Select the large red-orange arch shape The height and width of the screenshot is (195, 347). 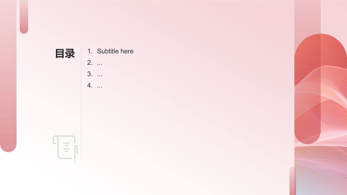pos(321,89)
